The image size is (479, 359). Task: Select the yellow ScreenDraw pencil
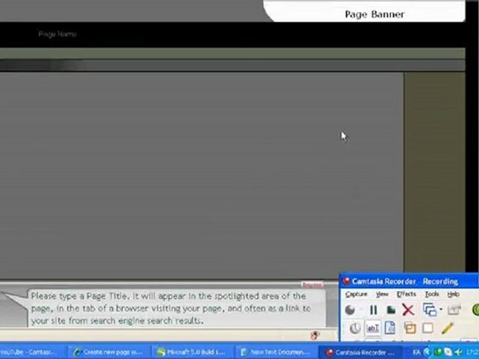pos(447,328)
